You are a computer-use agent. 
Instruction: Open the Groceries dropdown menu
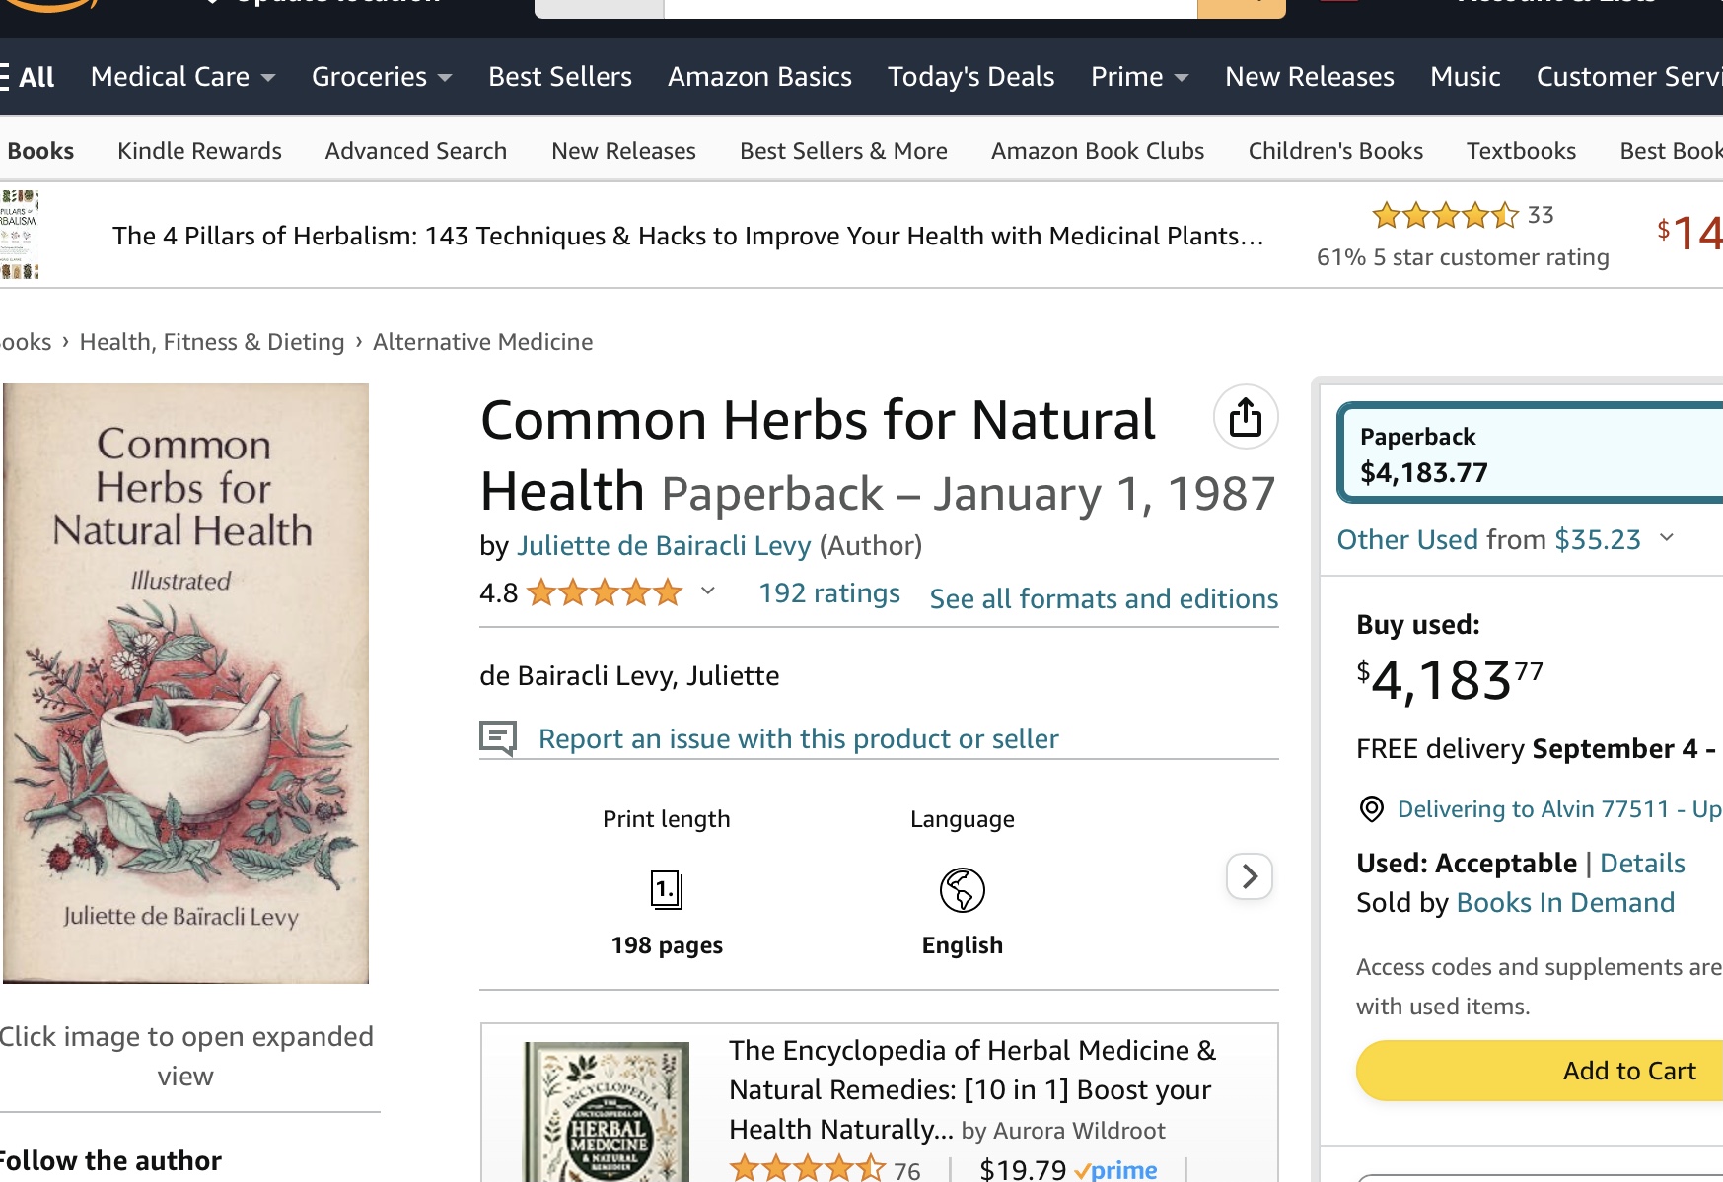pos(381,77)
